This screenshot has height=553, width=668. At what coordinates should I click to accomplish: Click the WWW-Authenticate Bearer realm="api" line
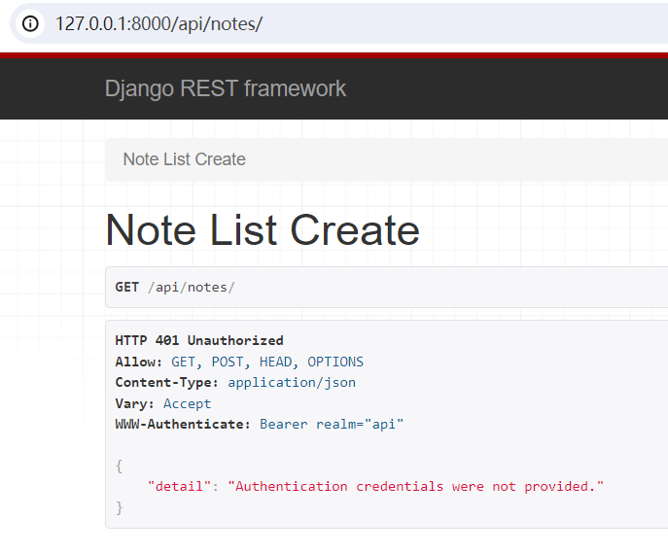pos(259,424)
